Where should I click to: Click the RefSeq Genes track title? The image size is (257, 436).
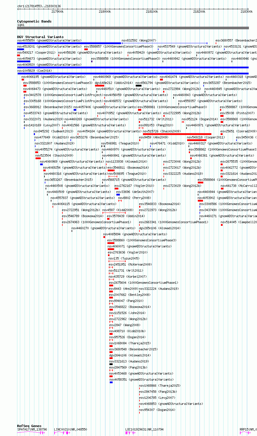click(29, 426)
